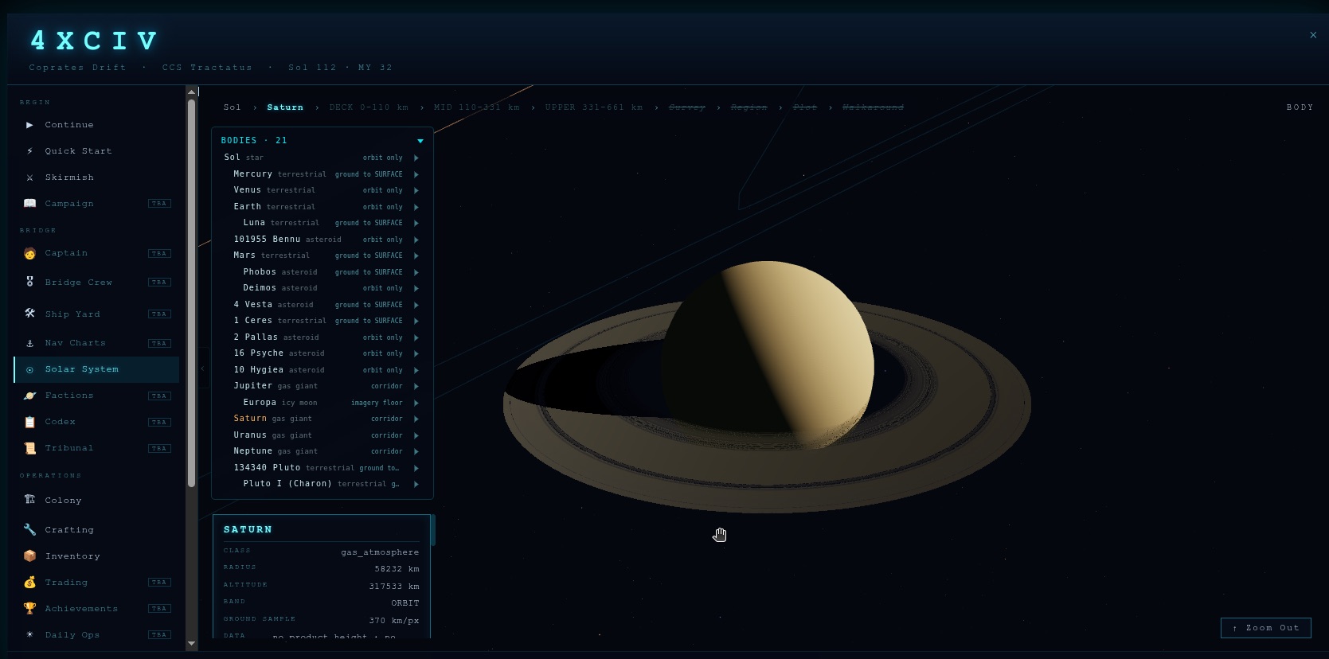The width and height of the screenshot is (1329, 659).
Task: Expand the Neptune row arrow
Action: pyautogui.click(x=416, y=451)
